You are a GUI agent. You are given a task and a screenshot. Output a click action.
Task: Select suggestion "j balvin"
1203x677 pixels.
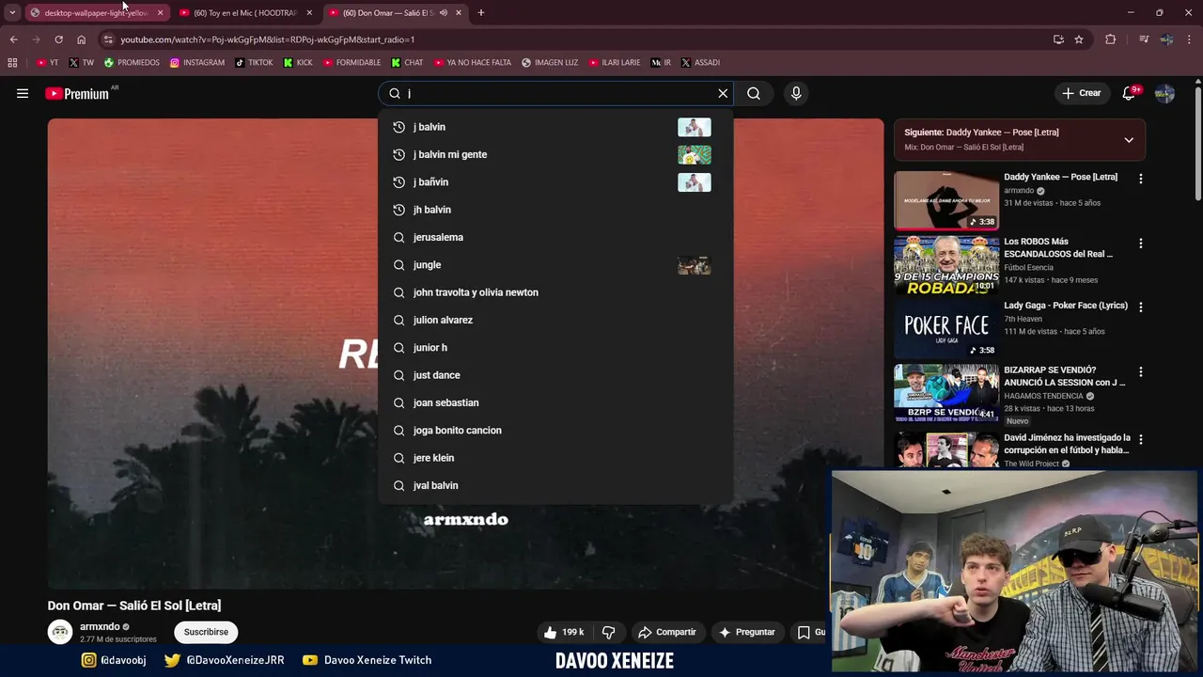pyautogui.click(x=555, y=127)
